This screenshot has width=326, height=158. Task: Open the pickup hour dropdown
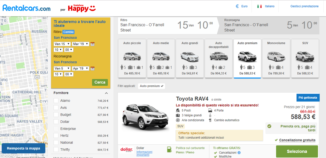point(58,50)
